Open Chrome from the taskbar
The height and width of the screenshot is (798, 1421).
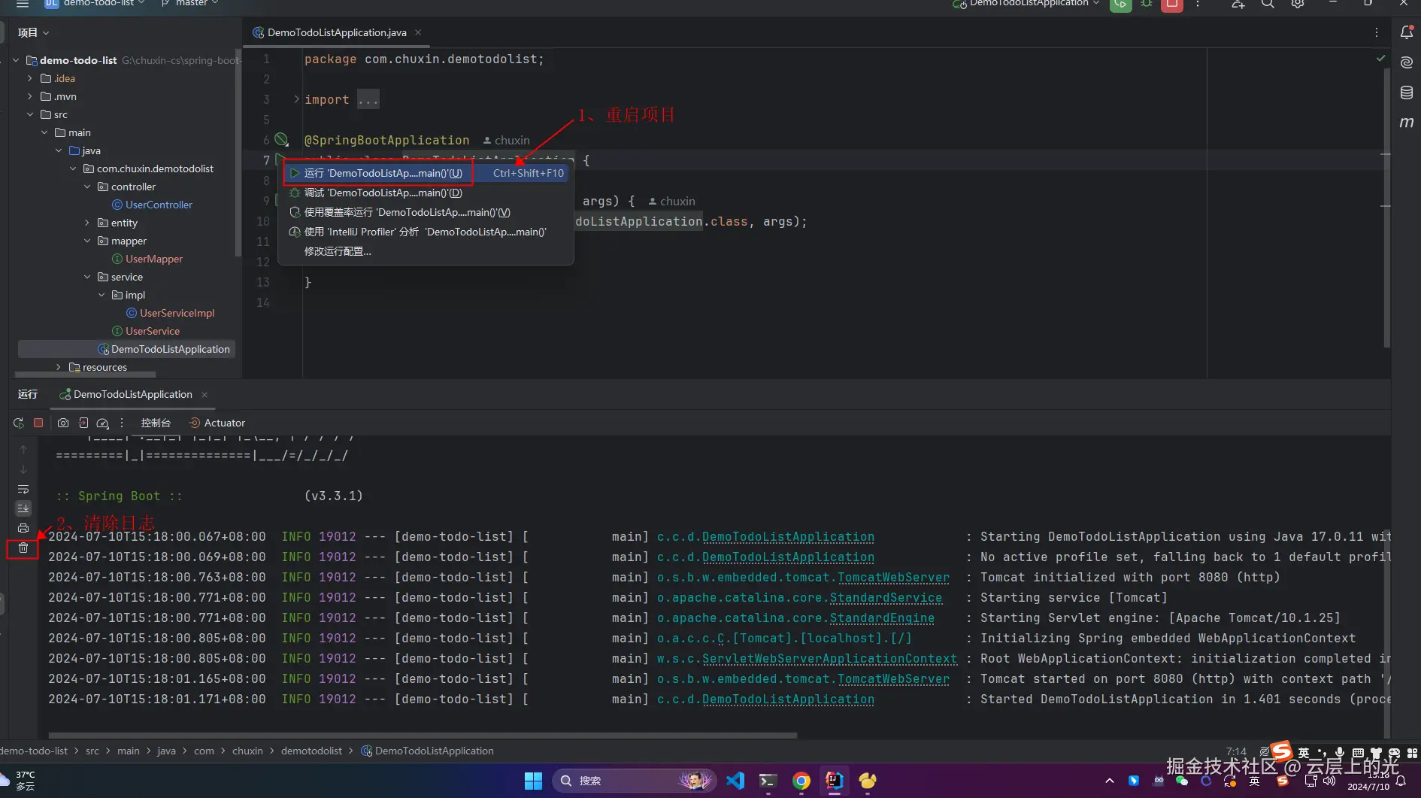click(801, 781)
